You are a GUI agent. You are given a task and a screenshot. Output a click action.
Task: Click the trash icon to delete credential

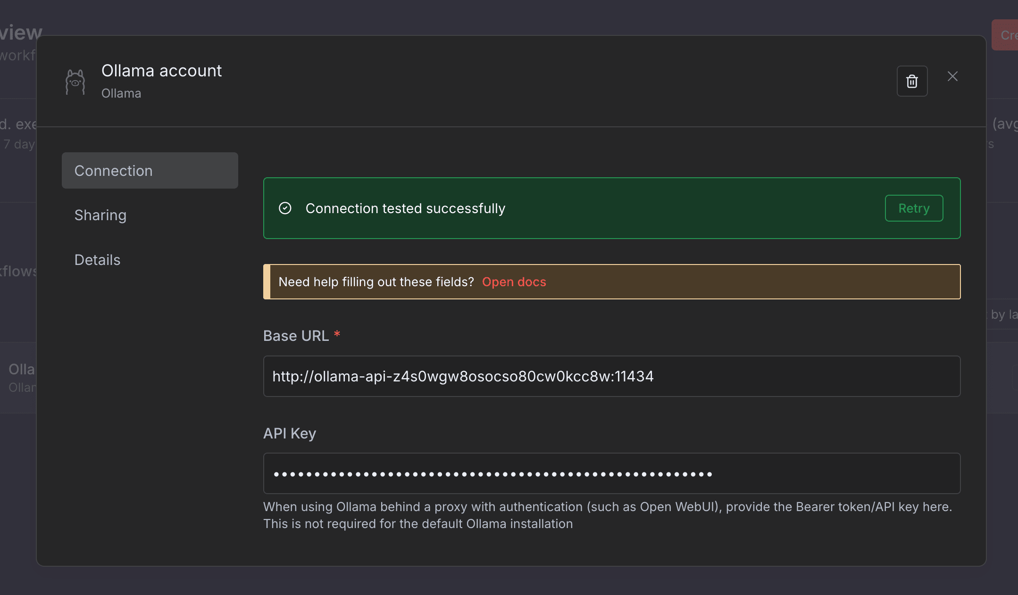point(912,81)
